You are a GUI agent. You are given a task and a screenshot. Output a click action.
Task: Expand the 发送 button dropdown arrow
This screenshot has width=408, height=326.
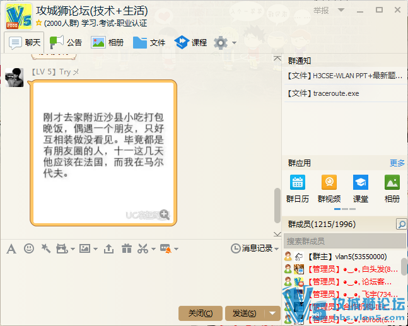click(272, 313)
